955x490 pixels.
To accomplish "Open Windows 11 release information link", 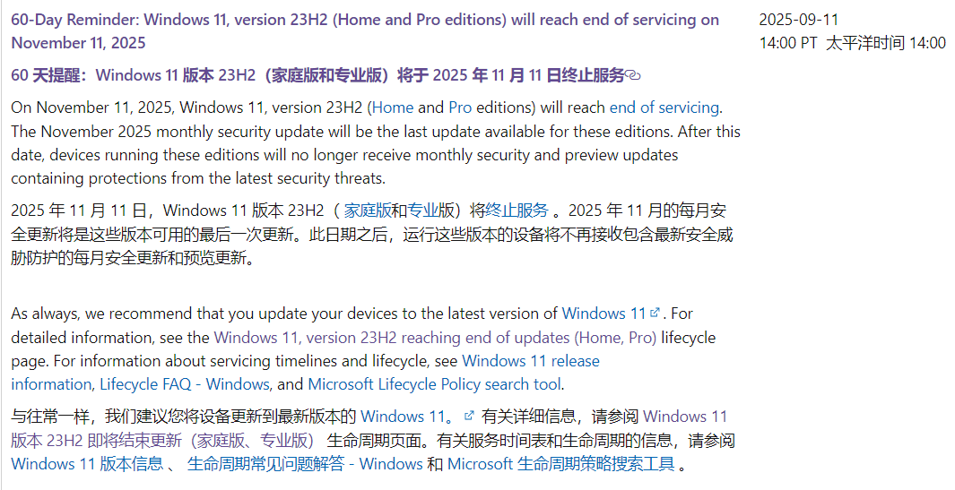I will point(305,373).
